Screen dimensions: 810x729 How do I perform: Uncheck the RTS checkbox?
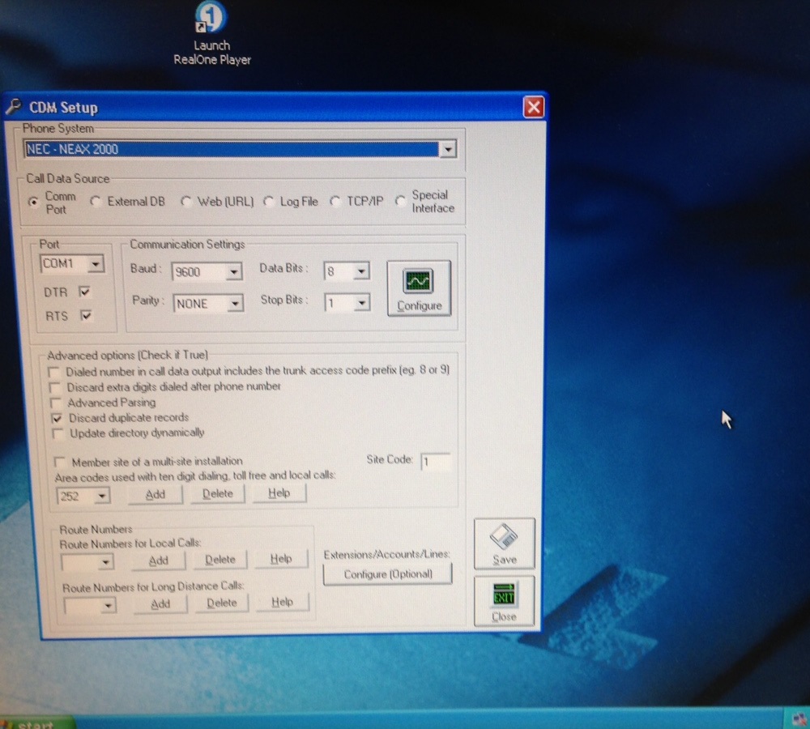pos(85,316)
